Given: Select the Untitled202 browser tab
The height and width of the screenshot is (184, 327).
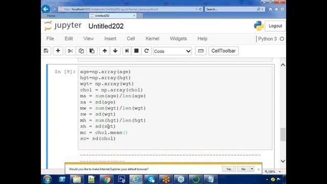Looking at the screenshot, I should click(x=112, y=16).
